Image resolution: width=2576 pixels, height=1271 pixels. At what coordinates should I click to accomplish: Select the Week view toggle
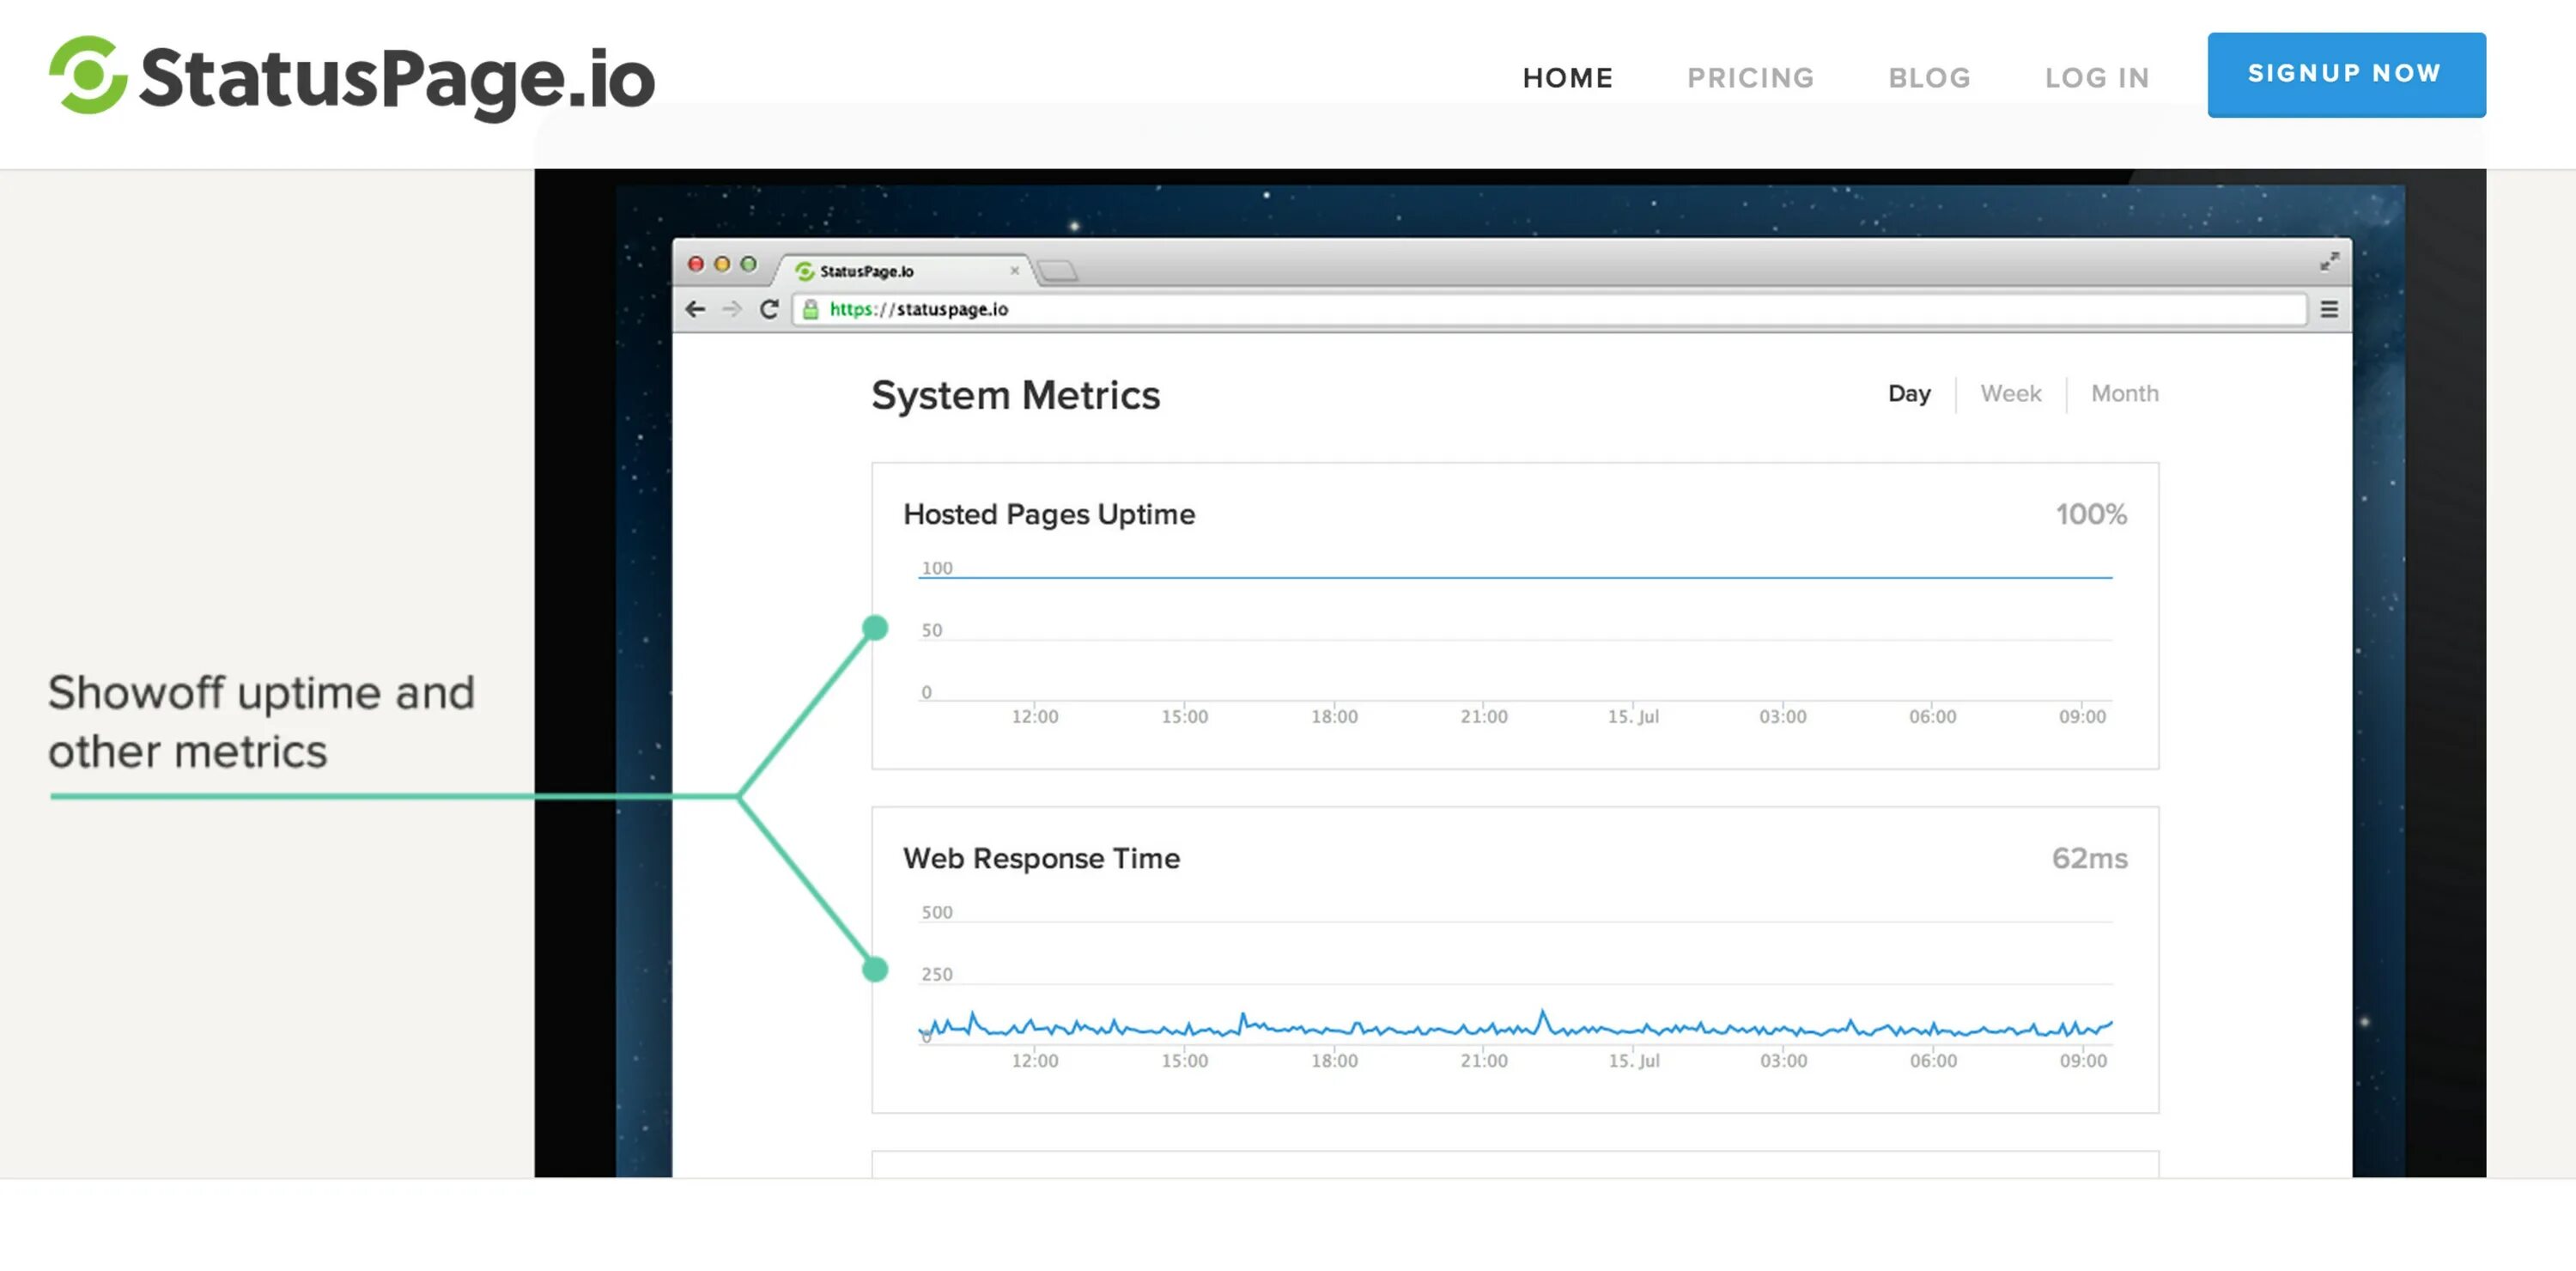pyautogui.click(x=2011, y=392)
